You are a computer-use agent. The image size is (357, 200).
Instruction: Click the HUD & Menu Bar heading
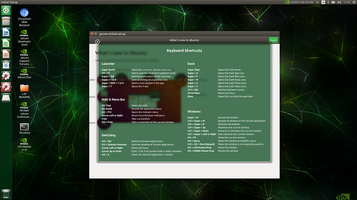pos(113,99)
